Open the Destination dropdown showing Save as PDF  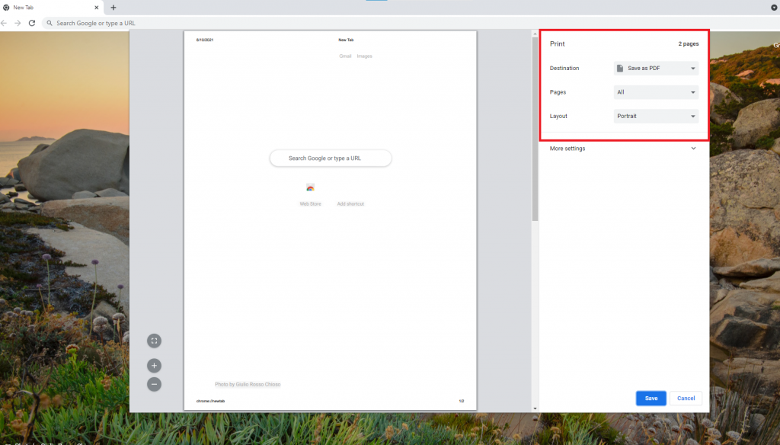click(656, 68)
